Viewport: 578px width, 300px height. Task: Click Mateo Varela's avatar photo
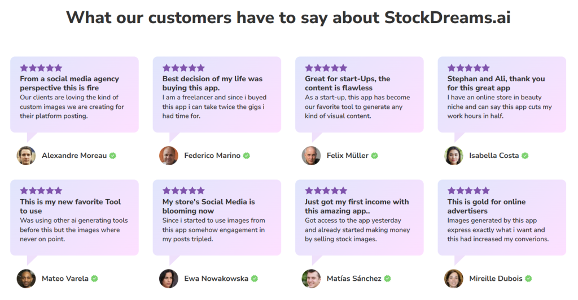(x=26, y=279)
